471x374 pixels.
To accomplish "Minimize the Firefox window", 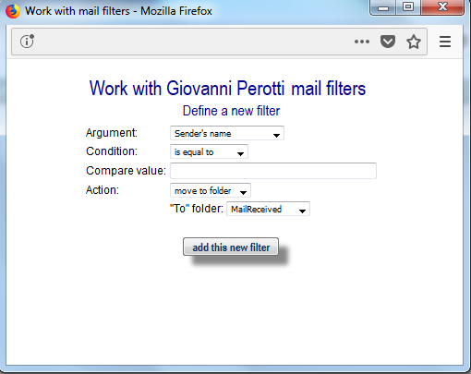I will pos(383,7).
